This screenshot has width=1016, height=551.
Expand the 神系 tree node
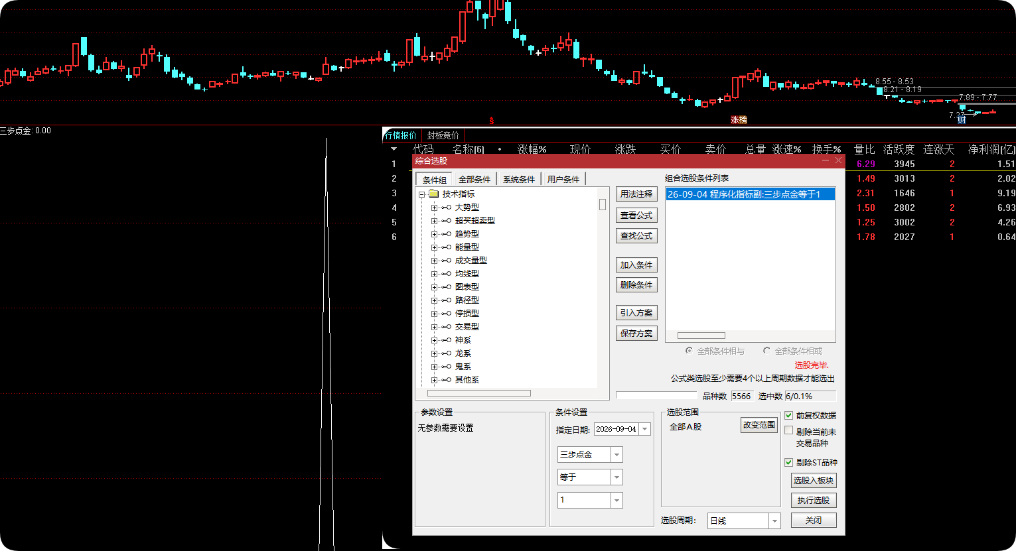pos(434,340)
